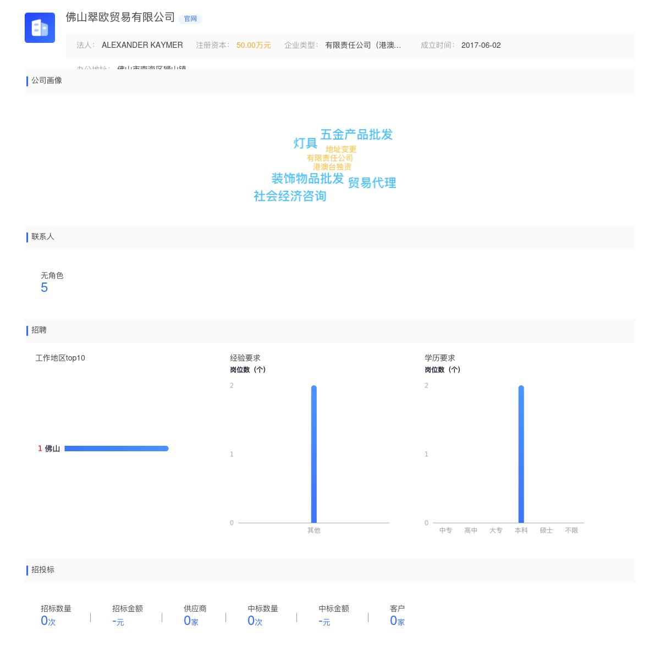Viewport: 660px width, 653px height.
Task: Click company name 佛山翠欧贸易有限公司
Action: 120,17
